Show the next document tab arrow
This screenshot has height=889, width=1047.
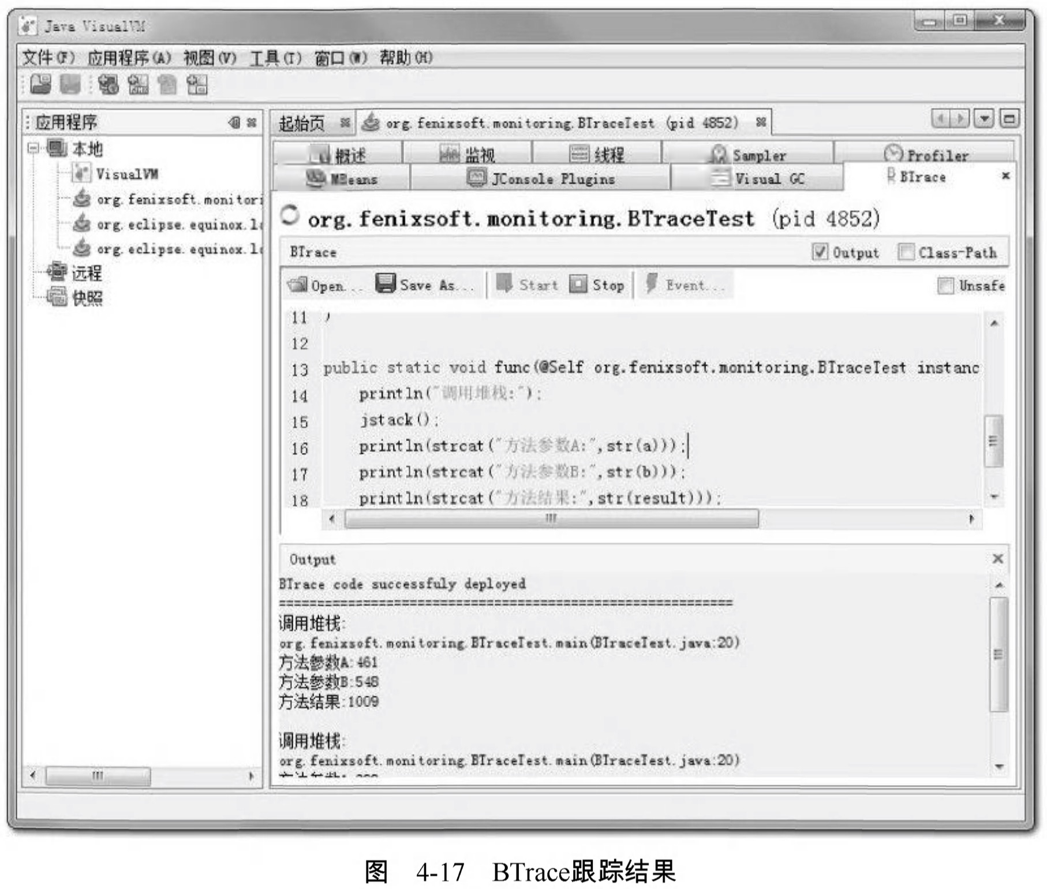960,118
